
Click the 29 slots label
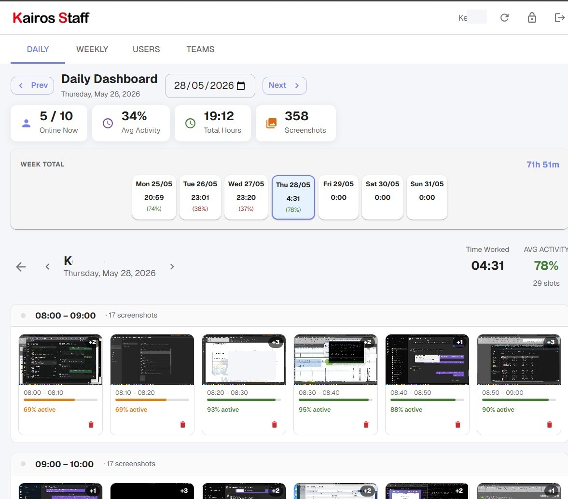point(546,283)
